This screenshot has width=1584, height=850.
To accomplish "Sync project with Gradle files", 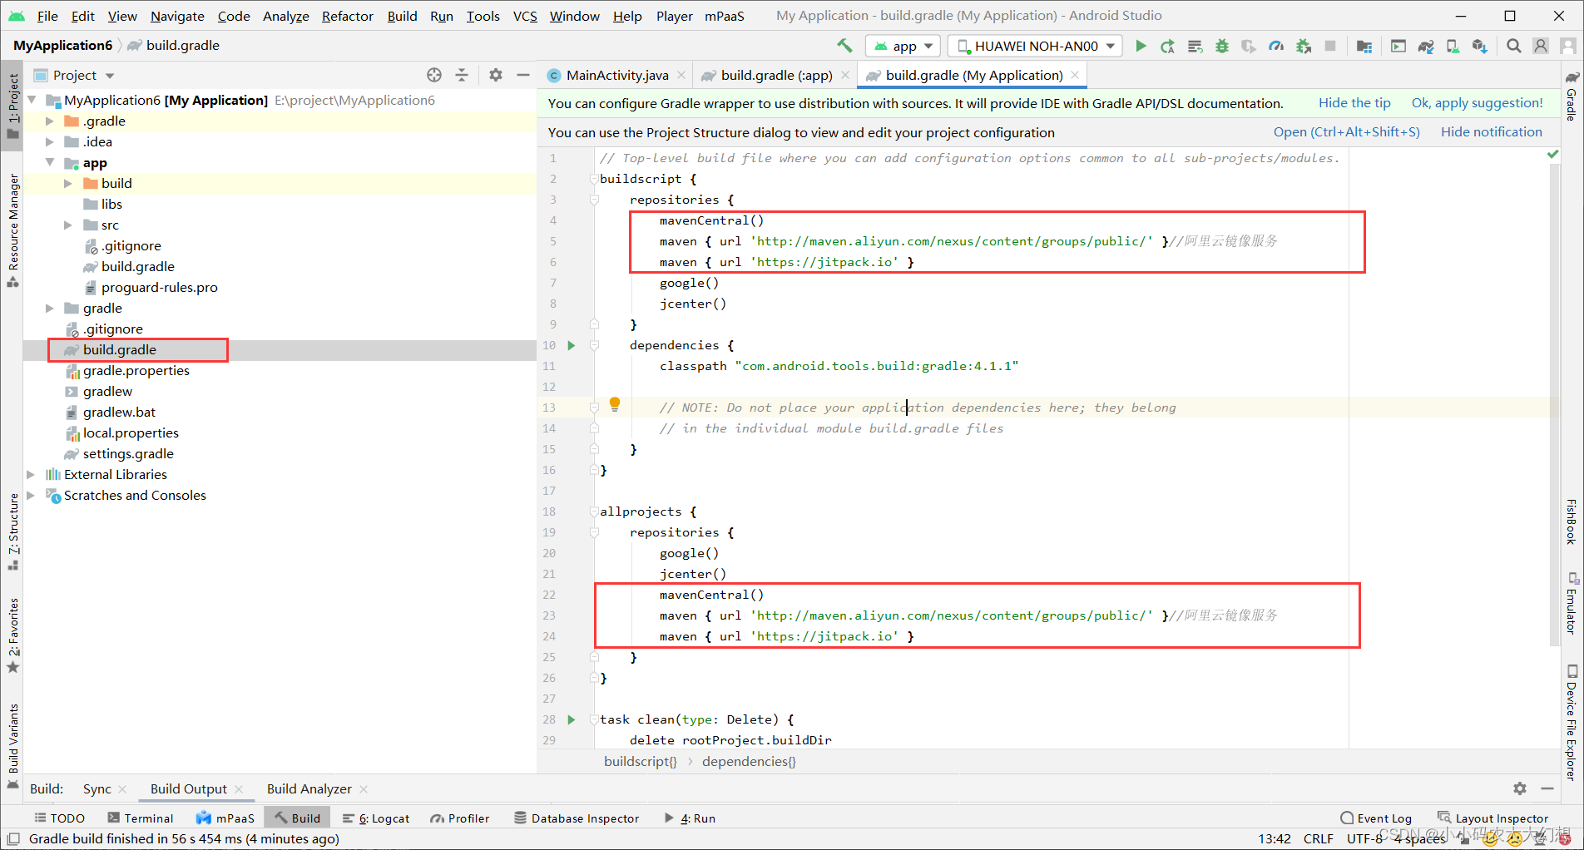I will (x=1425, y=46).
